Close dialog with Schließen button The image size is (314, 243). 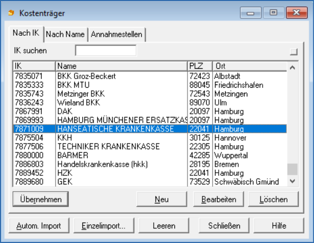(224, 226)
